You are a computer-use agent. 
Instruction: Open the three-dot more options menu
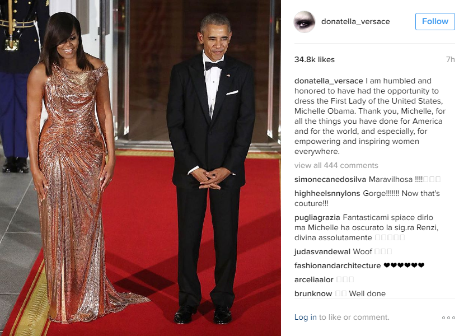(x=448, y=318)
